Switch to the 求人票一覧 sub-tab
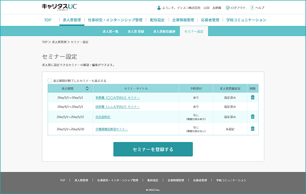 110,32
